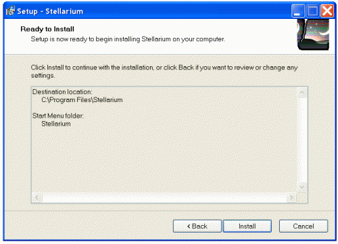Click the Stellarium Start Menu folder name

(x=56, y=124)
